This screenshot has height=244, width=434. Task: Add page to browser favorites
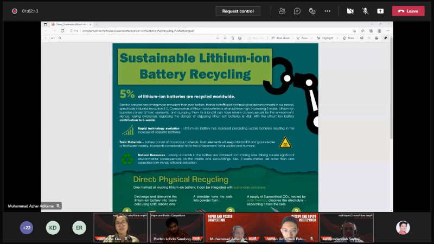click(x=354, y=31)
